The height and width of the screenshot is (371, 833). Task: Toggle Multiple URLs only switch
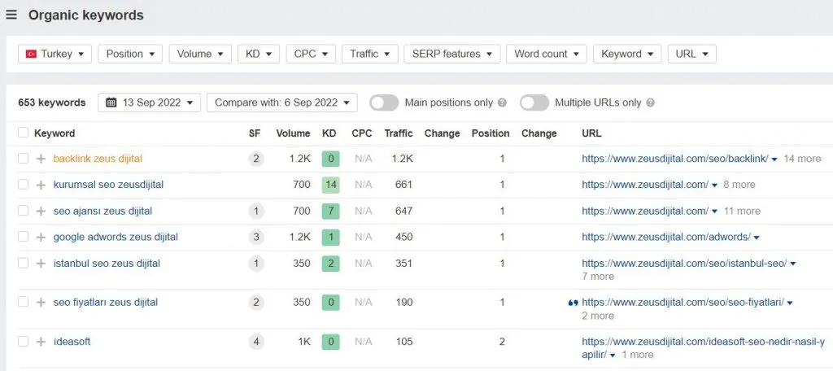pyautogui.click(x=534, y=103)
